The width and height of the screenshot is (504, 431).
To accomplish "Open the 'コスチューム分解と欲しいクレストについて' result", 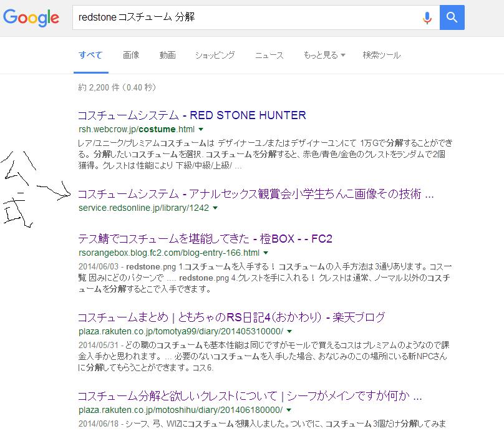I will (x=250, y=395).
